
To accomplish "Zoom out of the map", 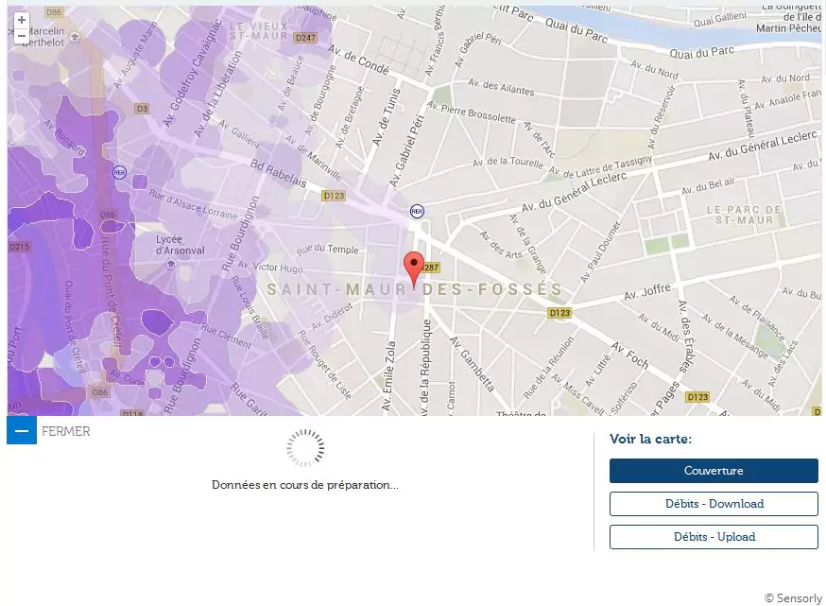I will coord(22,36).
